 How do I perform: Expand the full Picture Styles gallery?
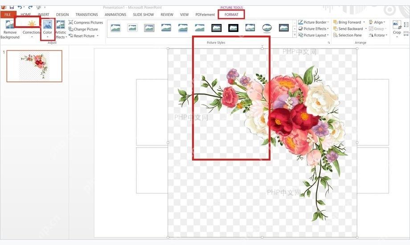pos(295,35)
